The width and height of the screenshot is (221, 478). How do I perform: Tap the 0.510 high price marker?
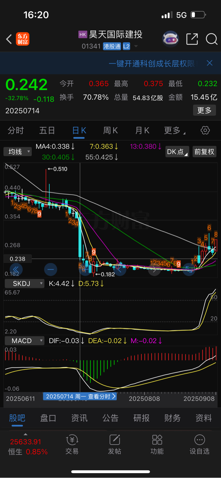tap(58, 169)
